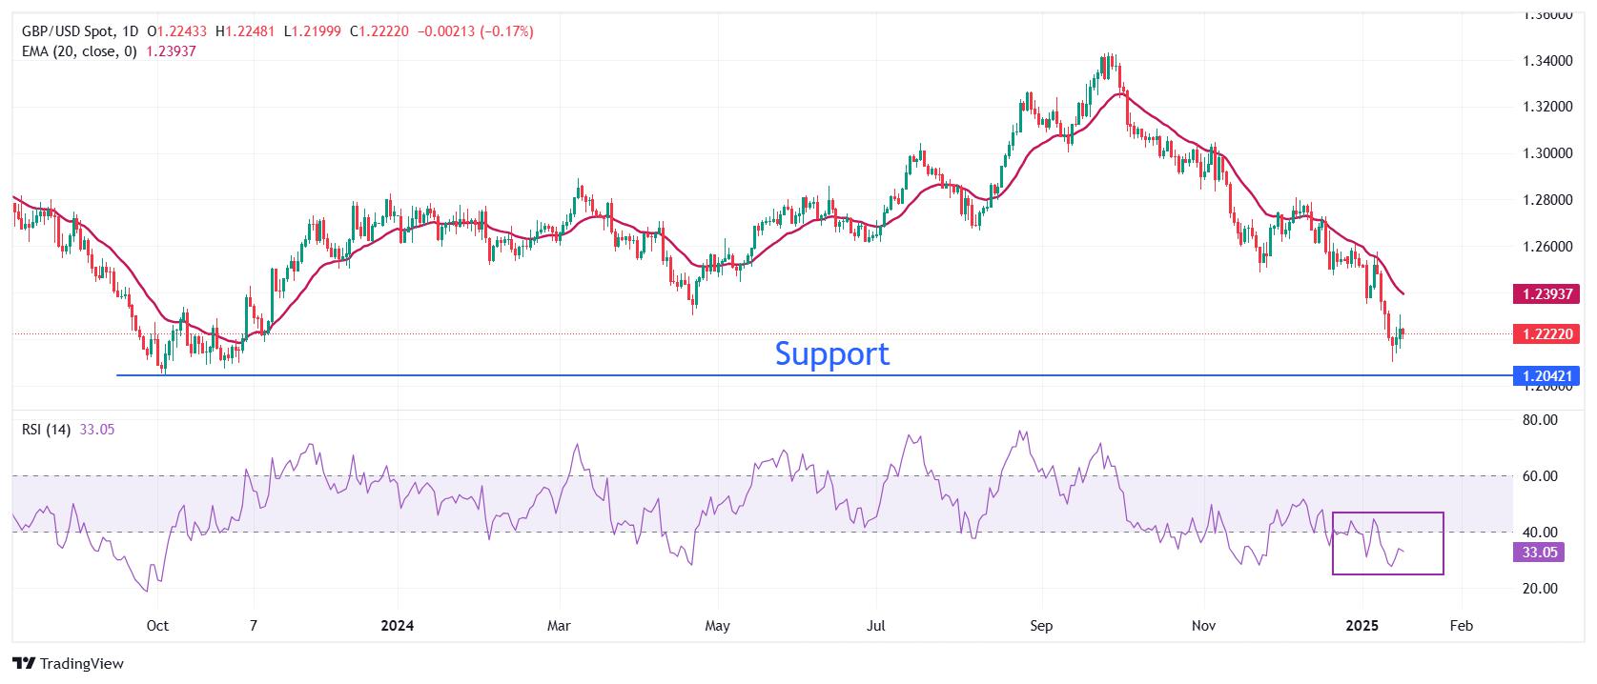This screenshot has width=1597, height=684.
Task: Click the EMA value 1.23937 in legend
Action: pyautogui.click(x=171, y=51)
